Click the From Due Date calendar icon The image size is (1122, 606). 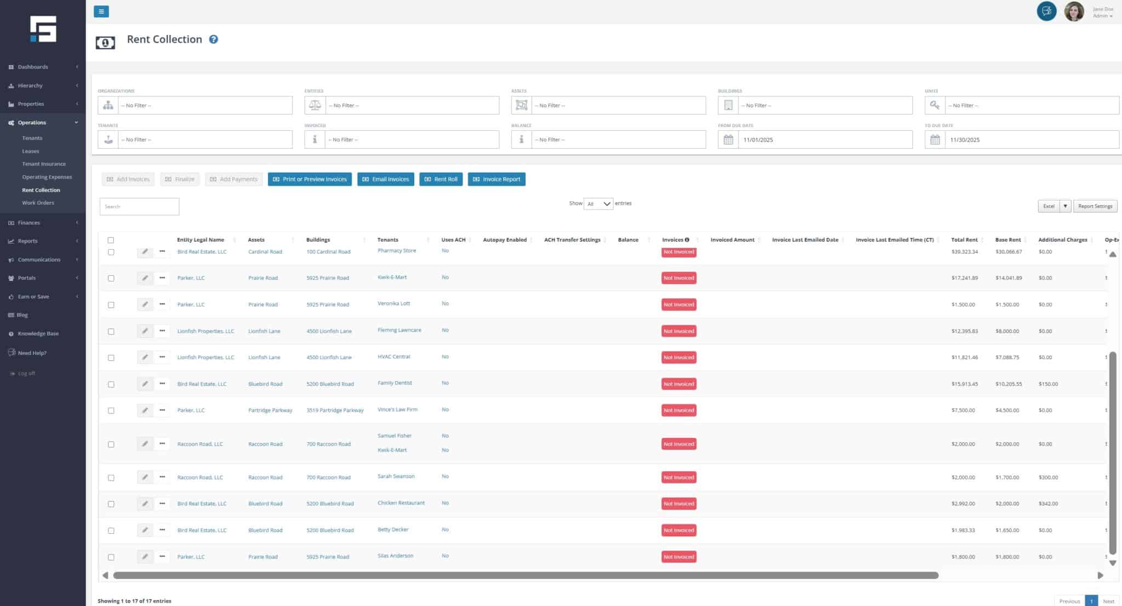pos(728,140)
